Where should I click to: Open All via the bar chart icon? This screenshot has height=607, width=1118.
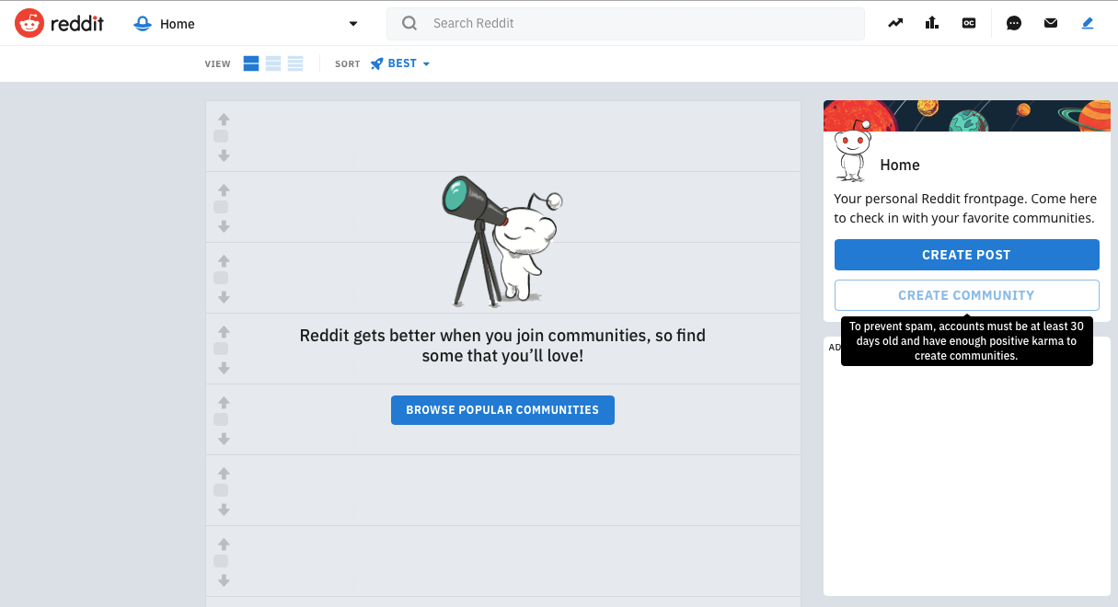click(932, 24)
